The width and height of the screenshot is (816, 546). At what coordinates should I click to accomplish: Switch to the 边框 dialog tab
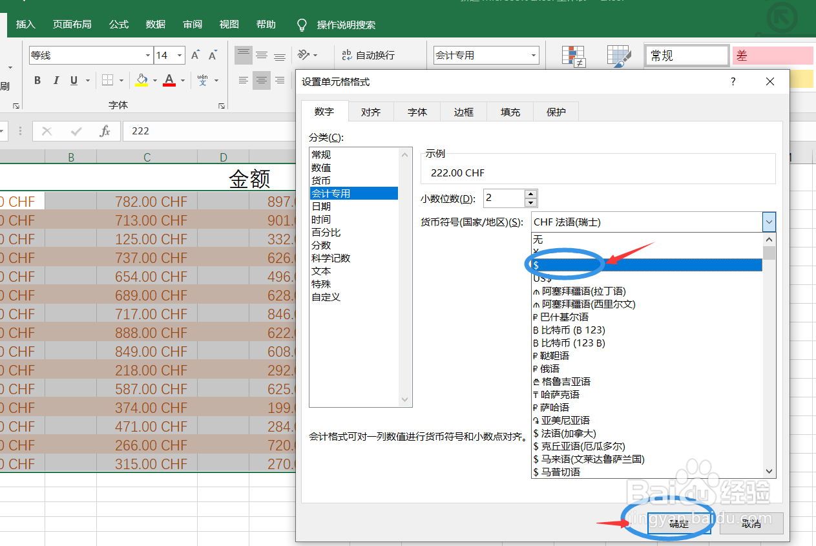[463, 111]
